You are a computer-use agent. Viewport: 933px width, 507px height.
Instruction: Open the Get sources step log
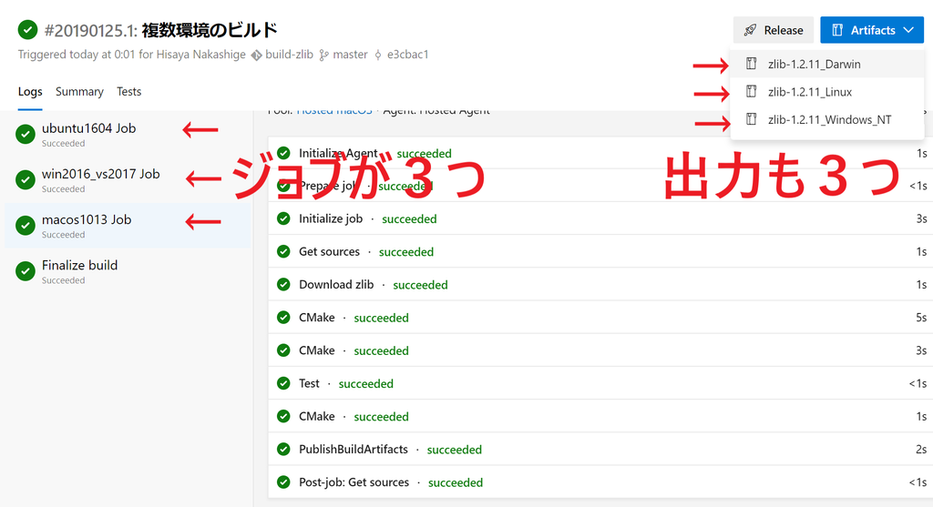pos(600,251)
